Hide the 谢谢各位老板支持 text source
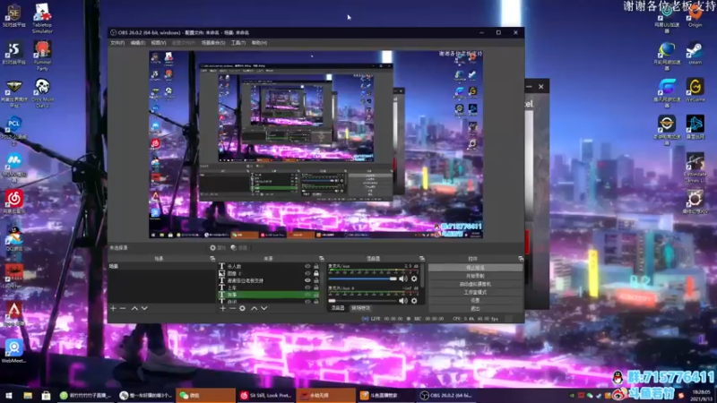Image resolution: width=717 pixels, height=403 pixels. [307, 280]
